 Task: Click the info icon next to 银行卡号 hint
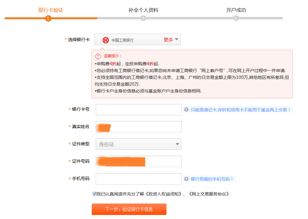(x=186, y=109)
